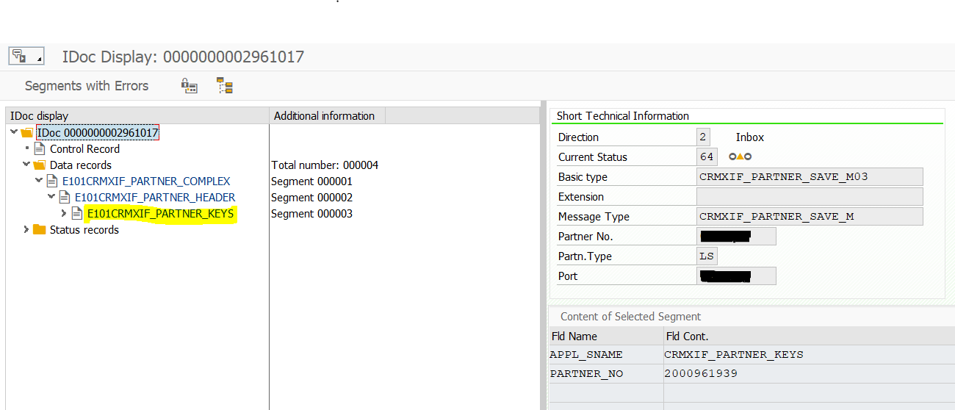Click the Control Record document icon
This screenshot has height=410, width=955.
tap(40, 149)
